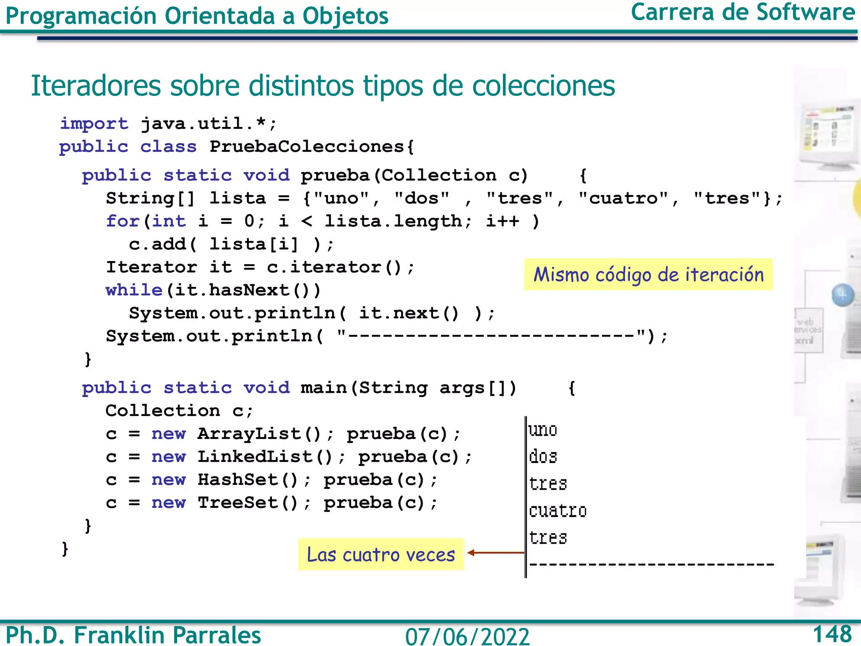Click the 'new TreeSet(); prueba(c);' line
This screenshot has height=646, width=861.
point(272,503)
